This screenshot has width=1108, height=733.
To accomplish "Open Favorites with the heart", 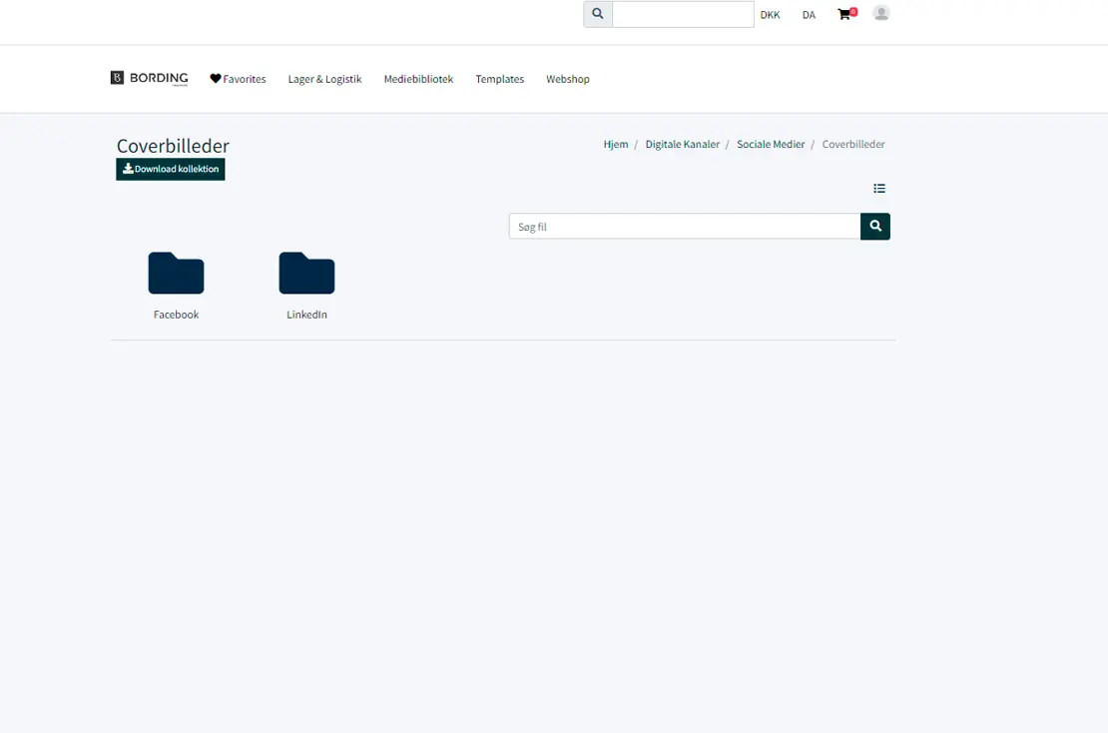I will [238, 79].
